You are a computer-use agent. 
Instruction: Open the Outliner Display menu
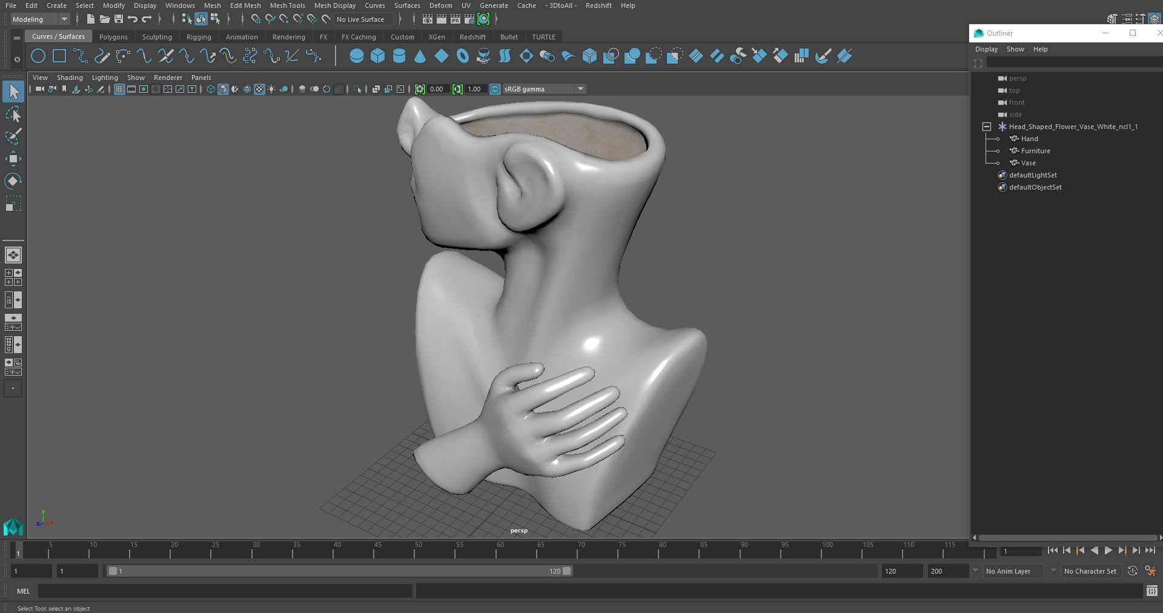(986, 49)
